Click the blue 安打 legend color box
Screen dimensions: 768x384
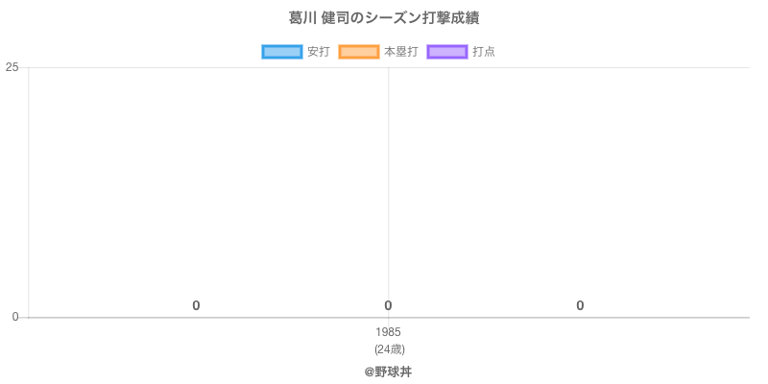pos(282,52)
